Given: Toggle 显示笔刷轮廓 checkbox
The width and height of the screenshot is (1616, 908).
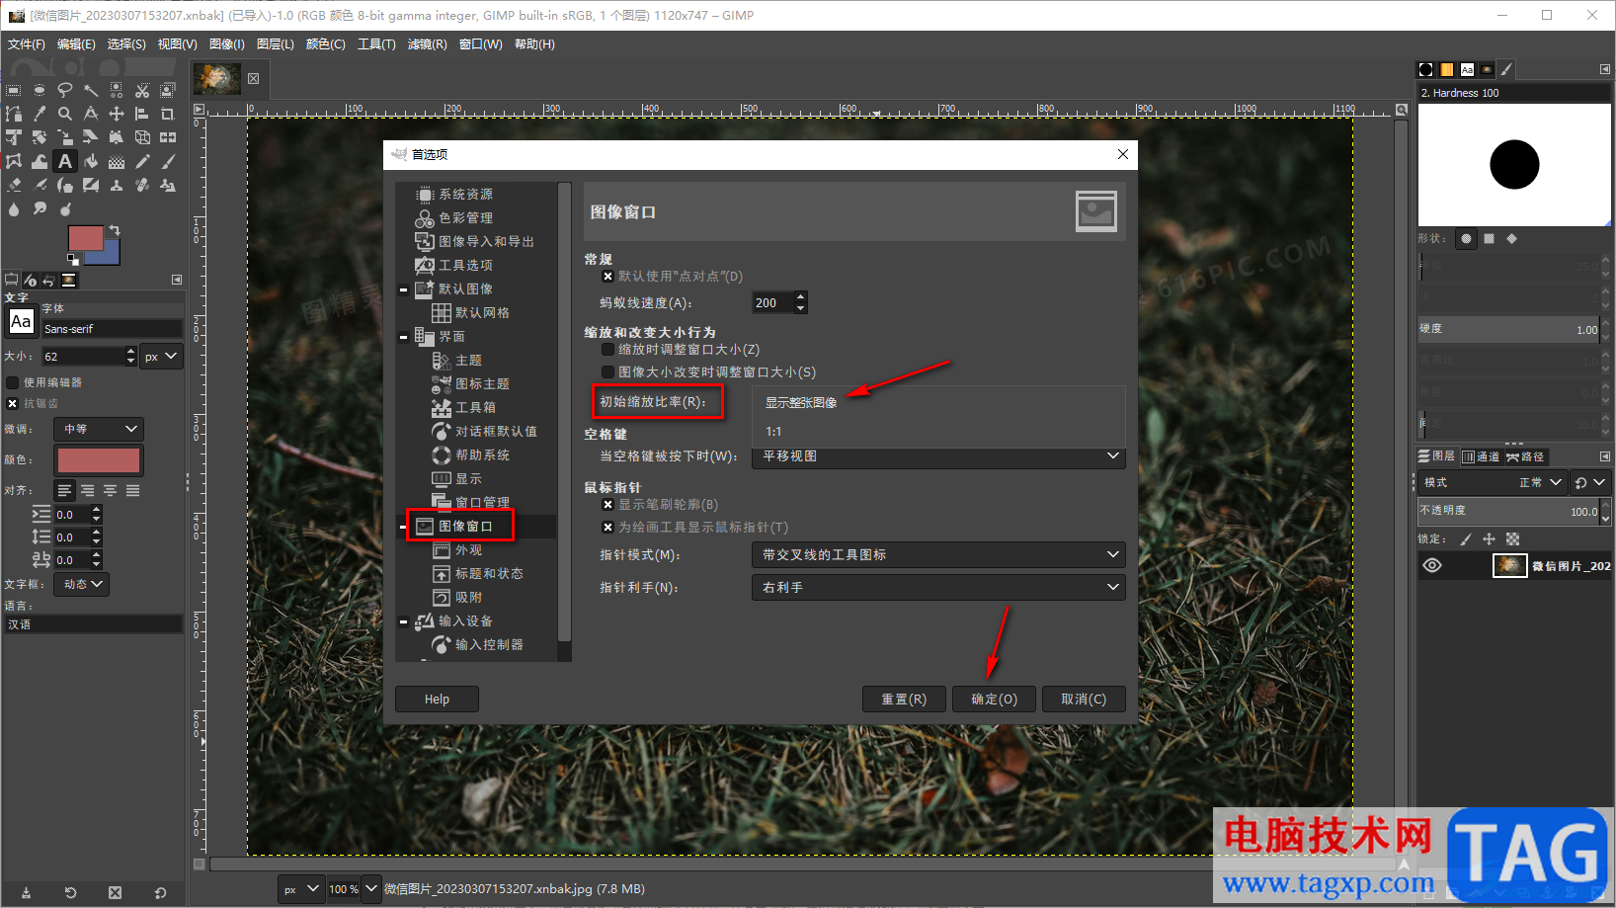Looking at the screenshot, I should [607, 505].
